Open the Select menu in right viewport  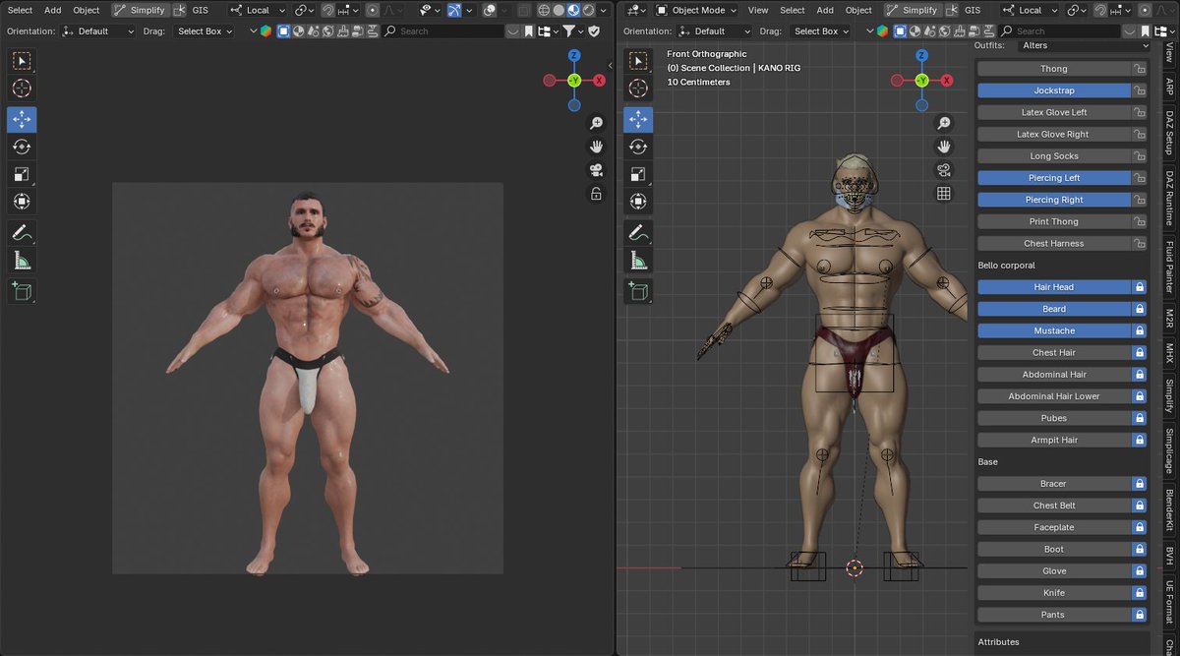[x=793, y=10]
